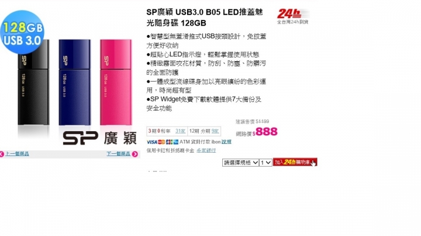
Task: Click the American Express card icon
Action: pos(176,142)
